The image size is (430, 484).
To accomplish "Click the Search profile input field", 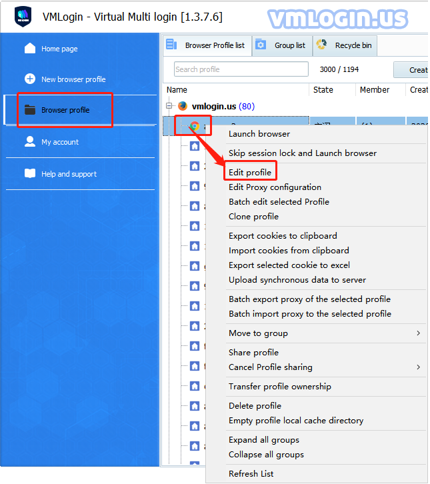I will (x=241, y=69).
